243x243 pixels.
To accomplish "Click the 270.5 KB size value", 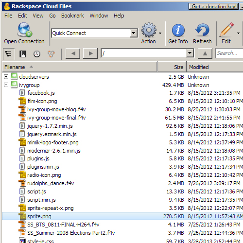I will pos(174,216).
